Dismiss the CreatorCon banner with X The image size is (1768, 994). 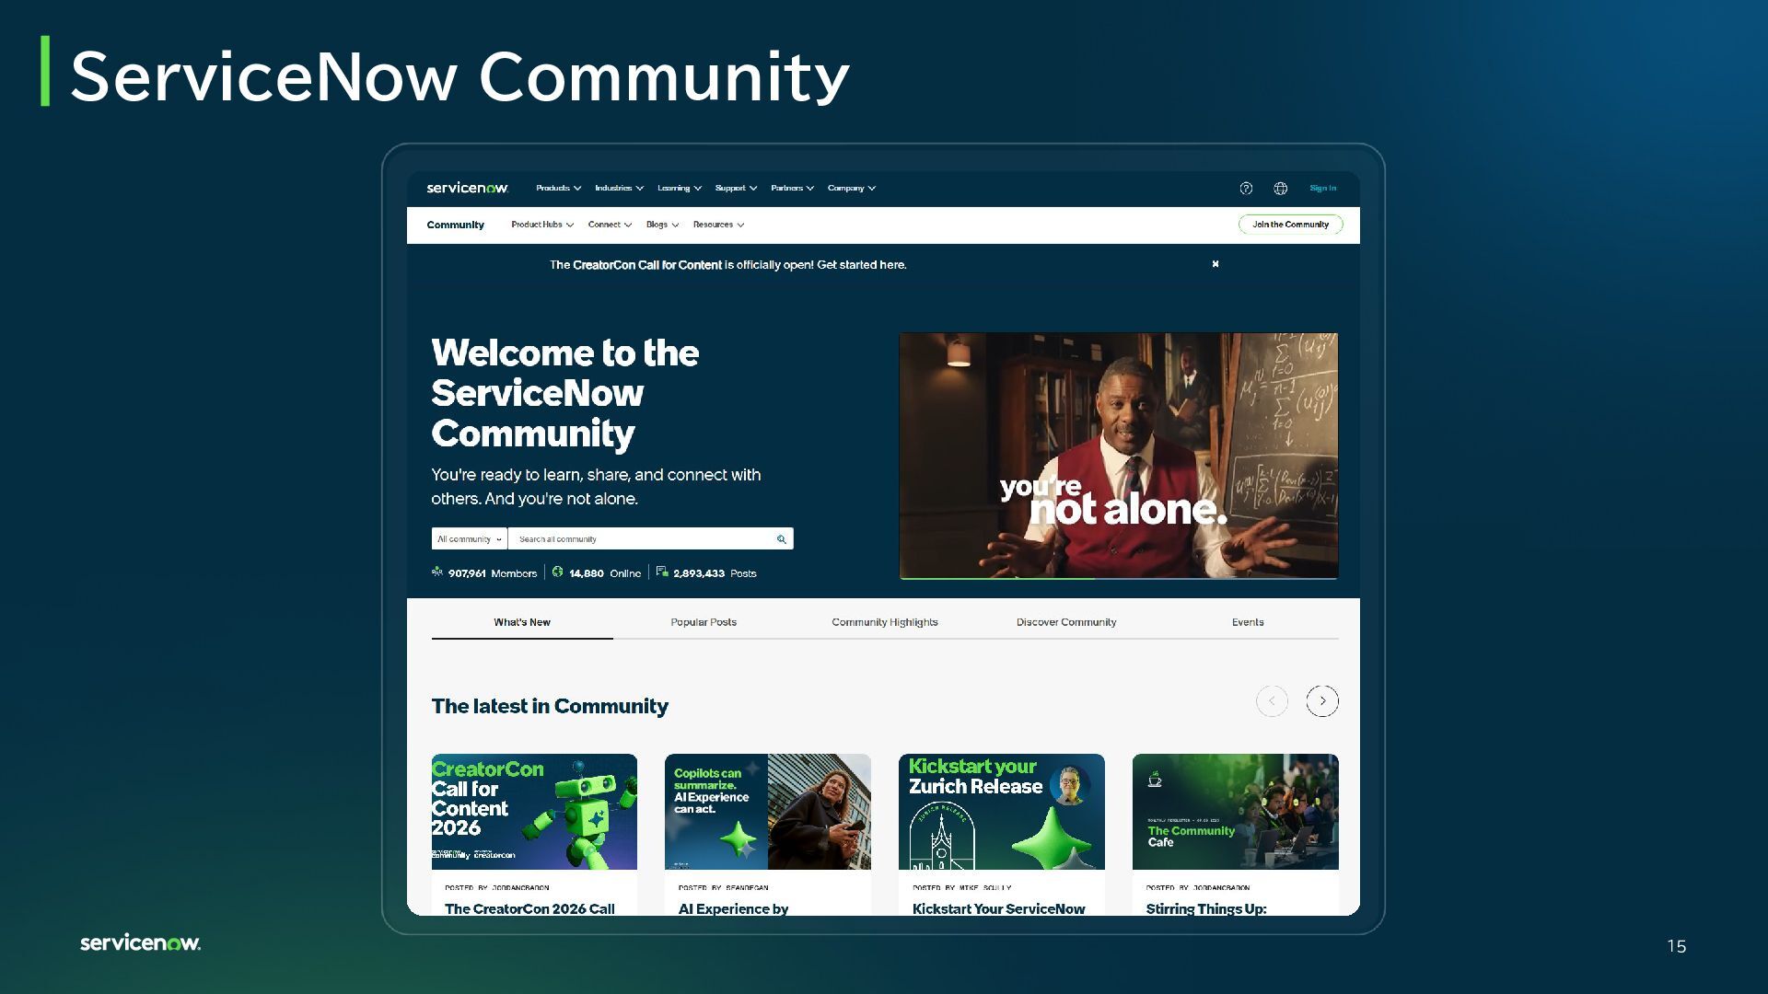tap(1215, 264)
